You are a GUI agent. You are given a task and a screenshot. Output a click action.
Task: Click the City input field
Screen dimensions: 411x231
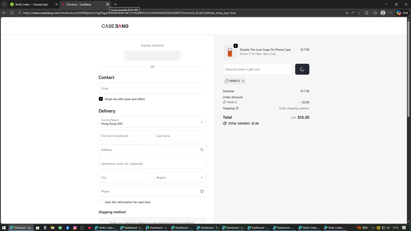pos(125,177)
